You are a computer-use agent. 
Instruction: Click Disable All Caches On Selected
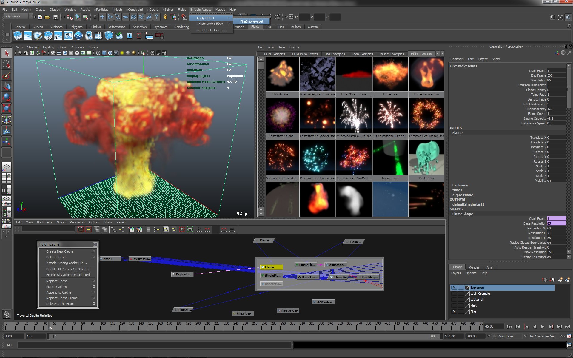tap(68, 269)
